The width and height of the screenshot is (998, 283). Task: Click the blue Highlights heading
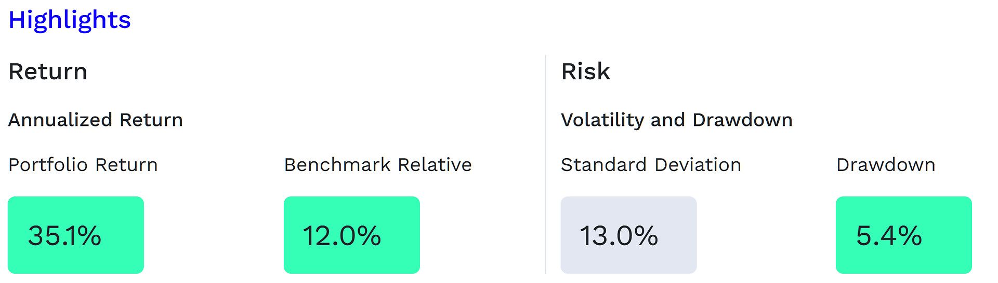pyautogui.click(x=69, y=20)
